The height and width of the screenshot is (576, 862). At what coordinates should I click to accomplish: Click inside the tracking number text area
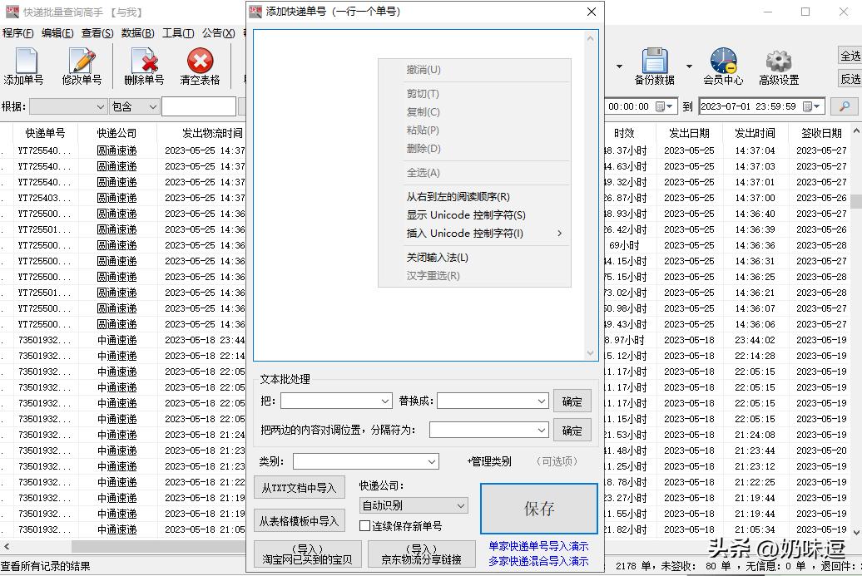418,195
